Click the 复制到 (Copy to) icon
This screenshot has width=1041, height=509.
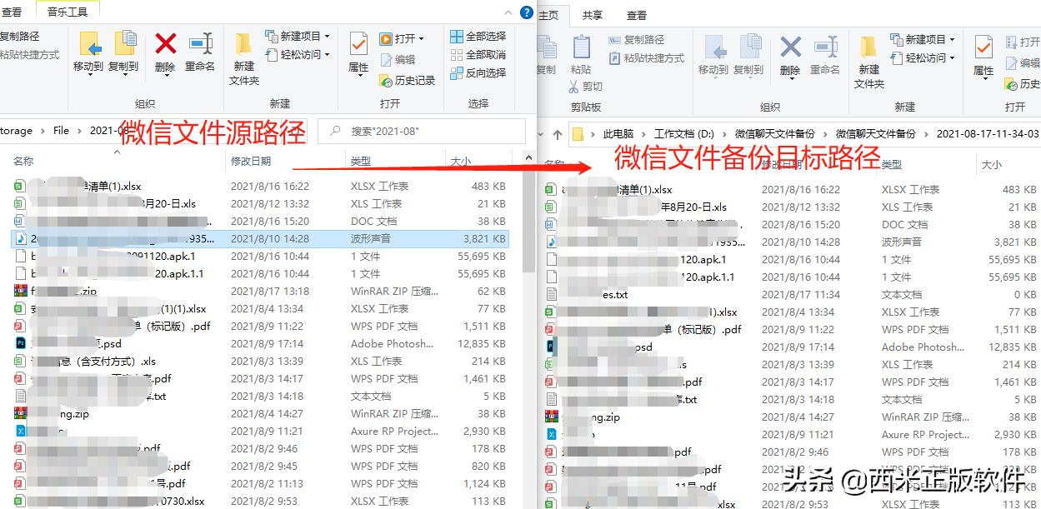click(x=123, y=55)
